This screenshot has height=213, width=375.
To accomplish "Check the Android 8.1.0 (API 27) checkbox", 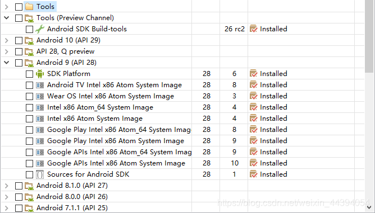I will click(19, 186).
